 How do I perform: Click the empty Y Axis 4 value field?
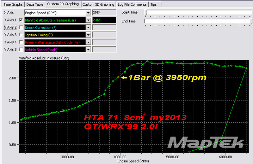104,42
